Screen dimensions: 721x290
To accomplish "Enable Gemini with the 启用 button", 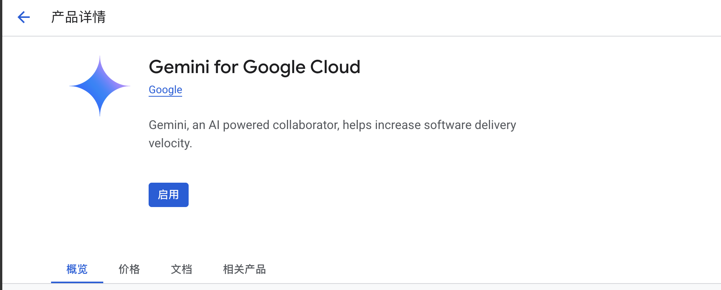I will click(168, 195).
